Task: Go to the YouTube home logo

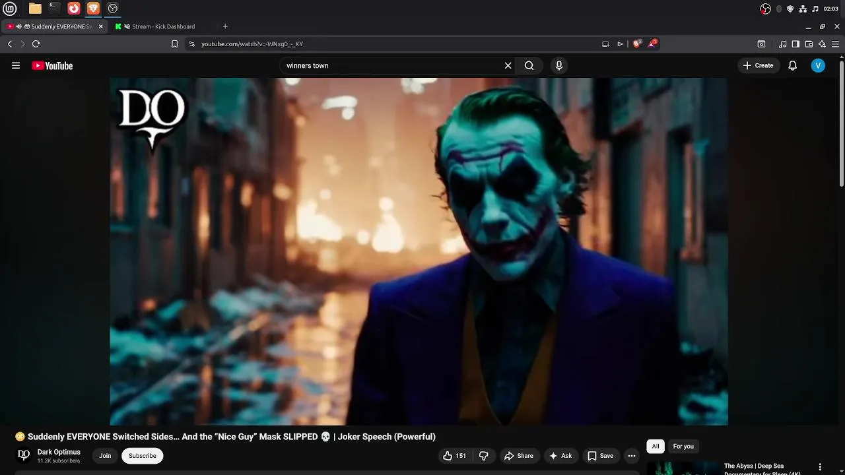Action: [52, 65]
